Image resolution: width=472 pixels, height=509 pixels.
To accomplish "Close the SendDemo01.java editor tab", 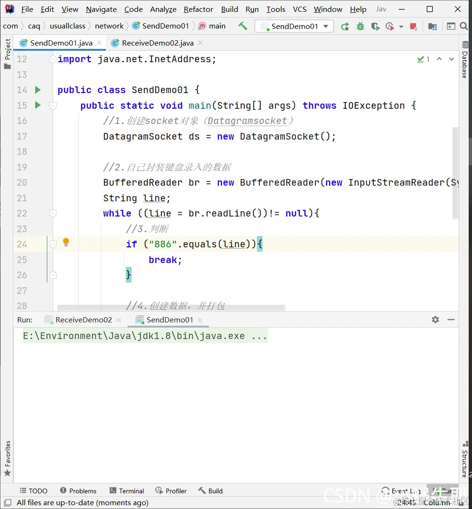I will 99,43.
